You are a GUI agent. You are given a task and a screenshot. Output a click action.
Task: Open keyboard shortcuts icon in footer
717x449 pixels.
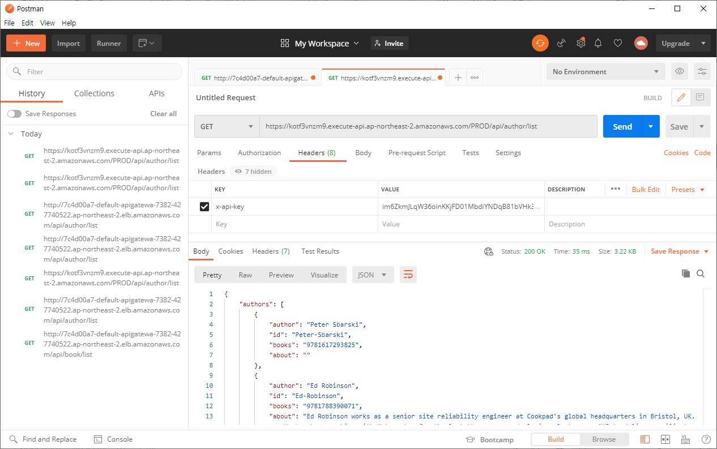(x=685, y=439)
